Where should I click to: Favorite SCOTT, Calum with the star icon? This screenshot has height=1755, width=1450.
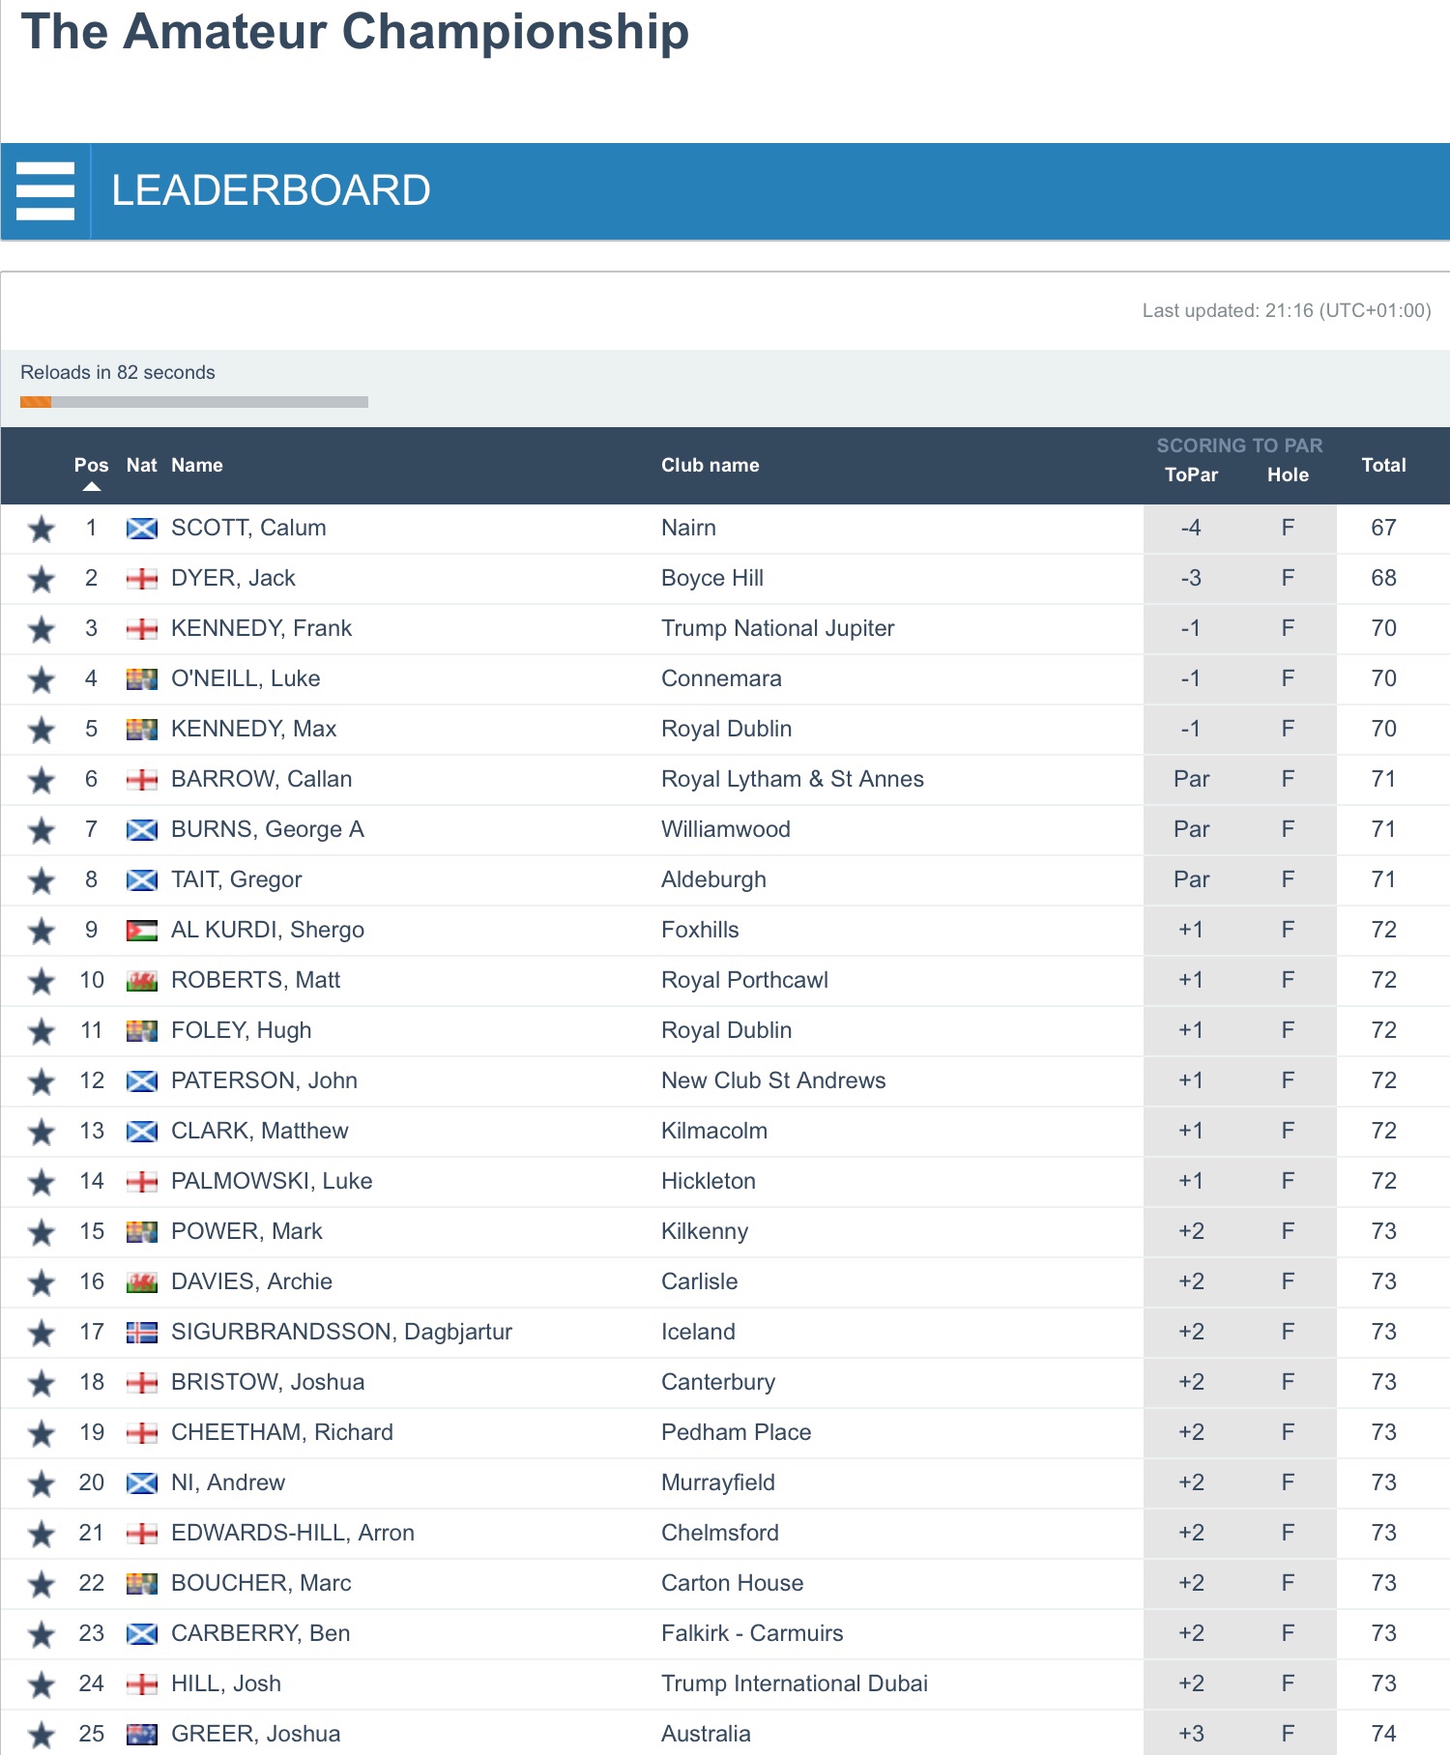click(41, 529)
